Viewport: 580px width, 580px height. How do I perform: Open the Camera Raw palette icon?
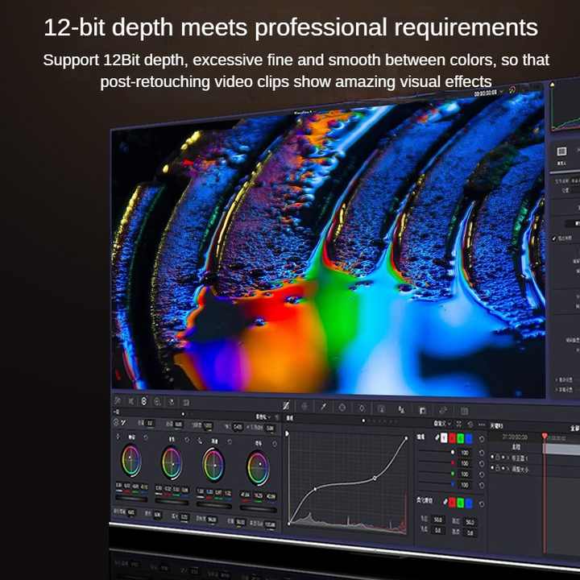point(118,400)
